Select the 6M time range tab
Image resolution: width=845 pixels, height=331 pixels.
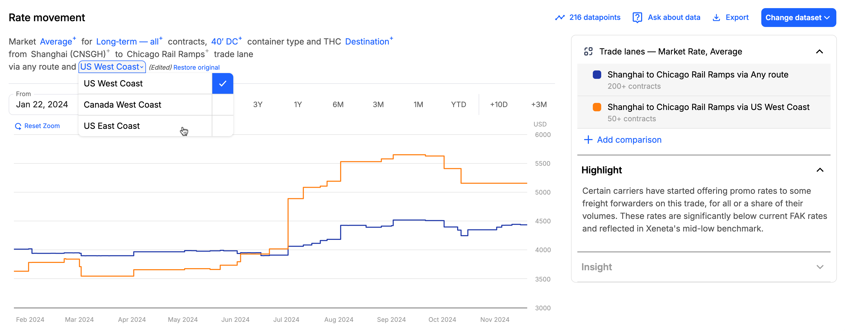[x=338, y=104]
